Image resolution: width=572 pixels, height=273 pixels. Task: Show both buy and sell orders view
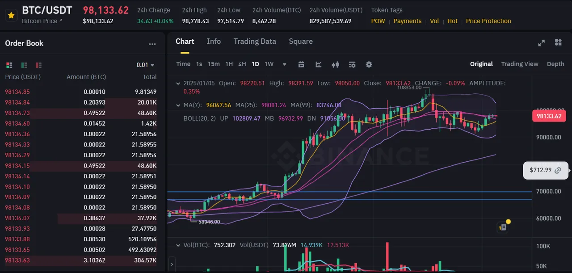tap(9, 65)
